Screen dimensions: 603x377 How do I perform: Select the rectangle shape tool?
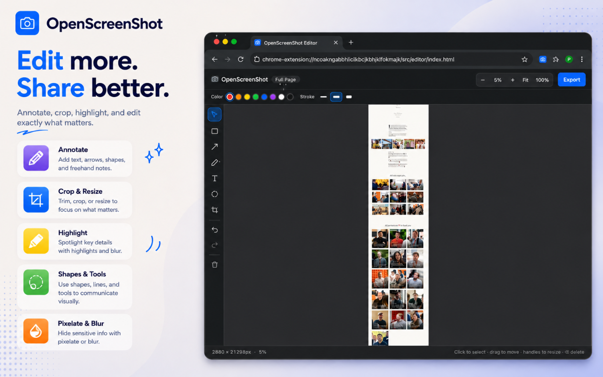coord(214,131)
